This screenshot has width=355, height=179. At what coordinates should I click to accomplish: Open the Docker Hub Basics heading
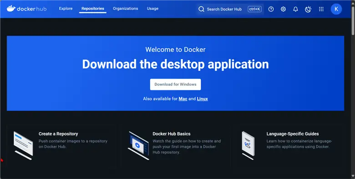172,134
